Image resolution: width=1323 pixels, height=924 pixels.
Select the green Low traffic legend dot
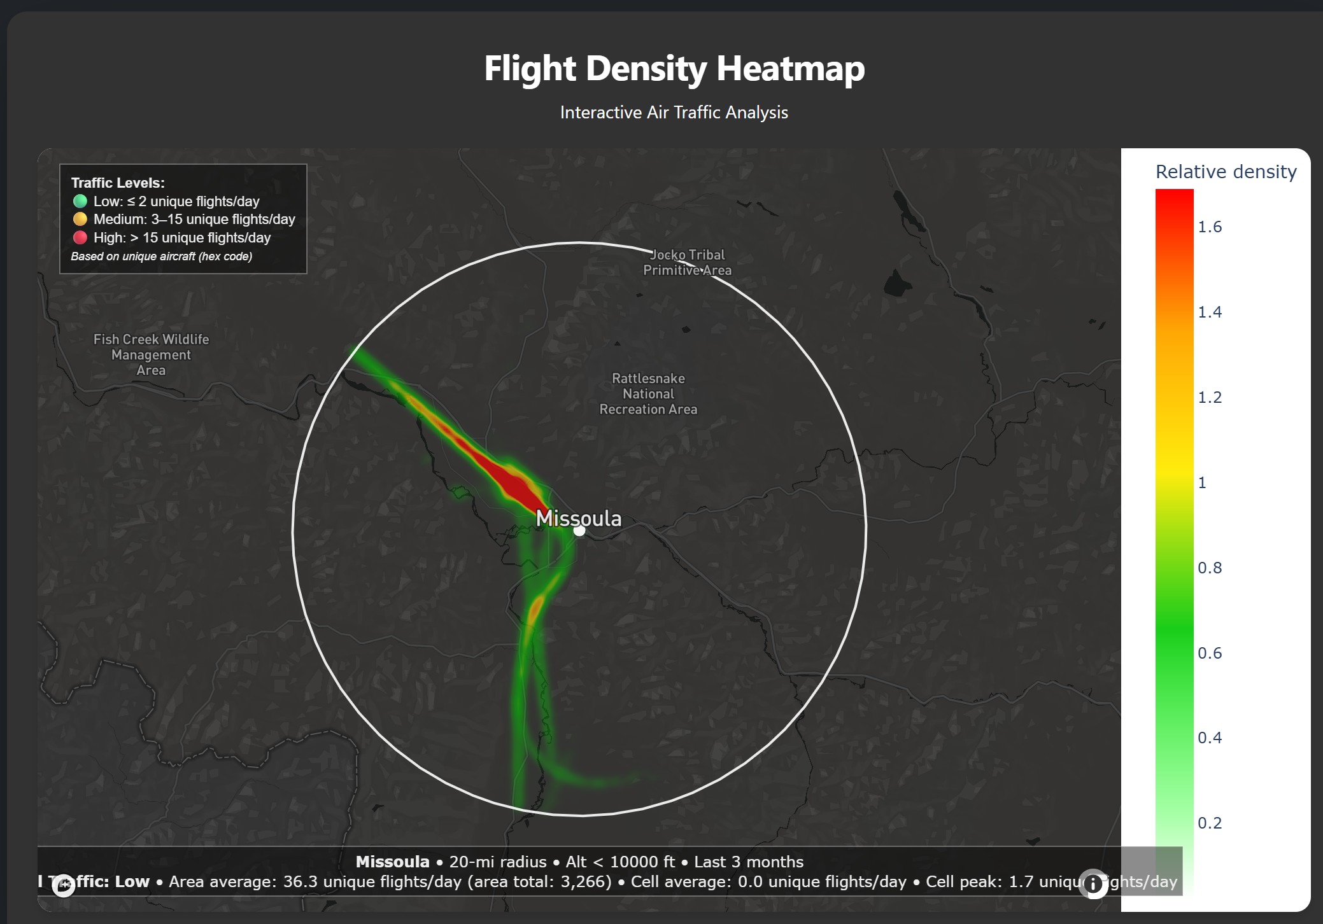click(80, 201)
